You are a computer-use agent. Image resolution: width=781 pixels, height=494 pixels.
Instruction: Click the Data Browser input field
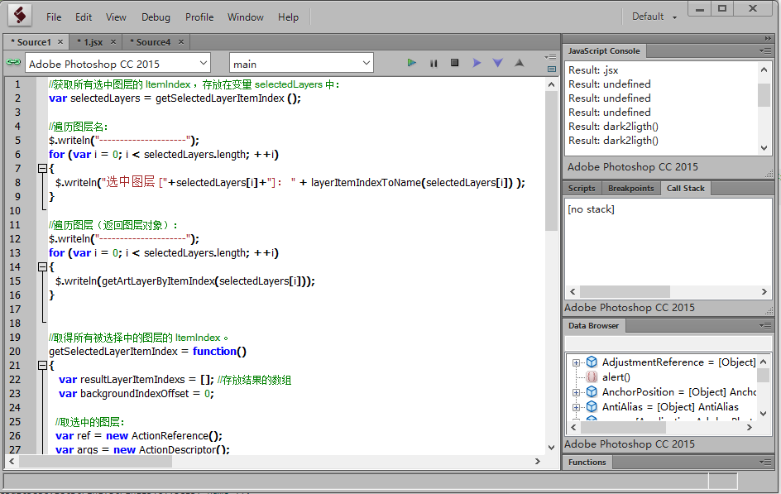coord(668,343)
